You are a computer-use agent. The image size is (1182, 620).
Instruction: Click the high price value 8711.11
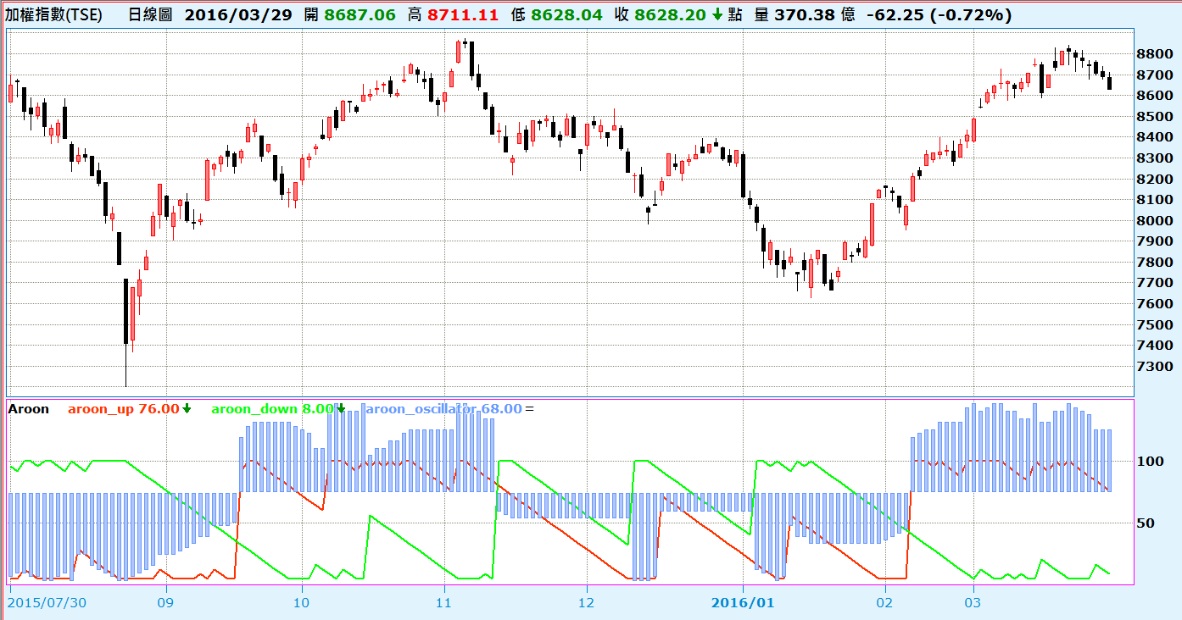(x=464, y=15)
